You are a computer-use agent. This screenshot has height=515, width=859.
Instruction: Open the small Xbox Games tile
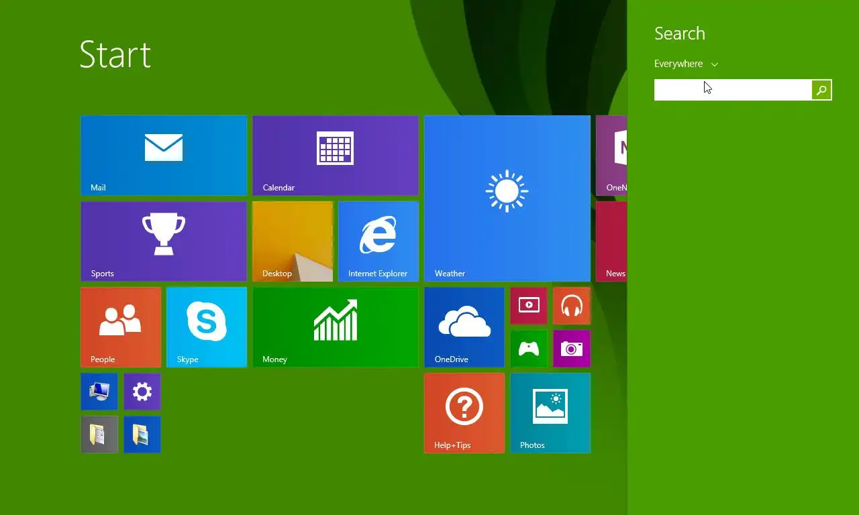point(529,349)
